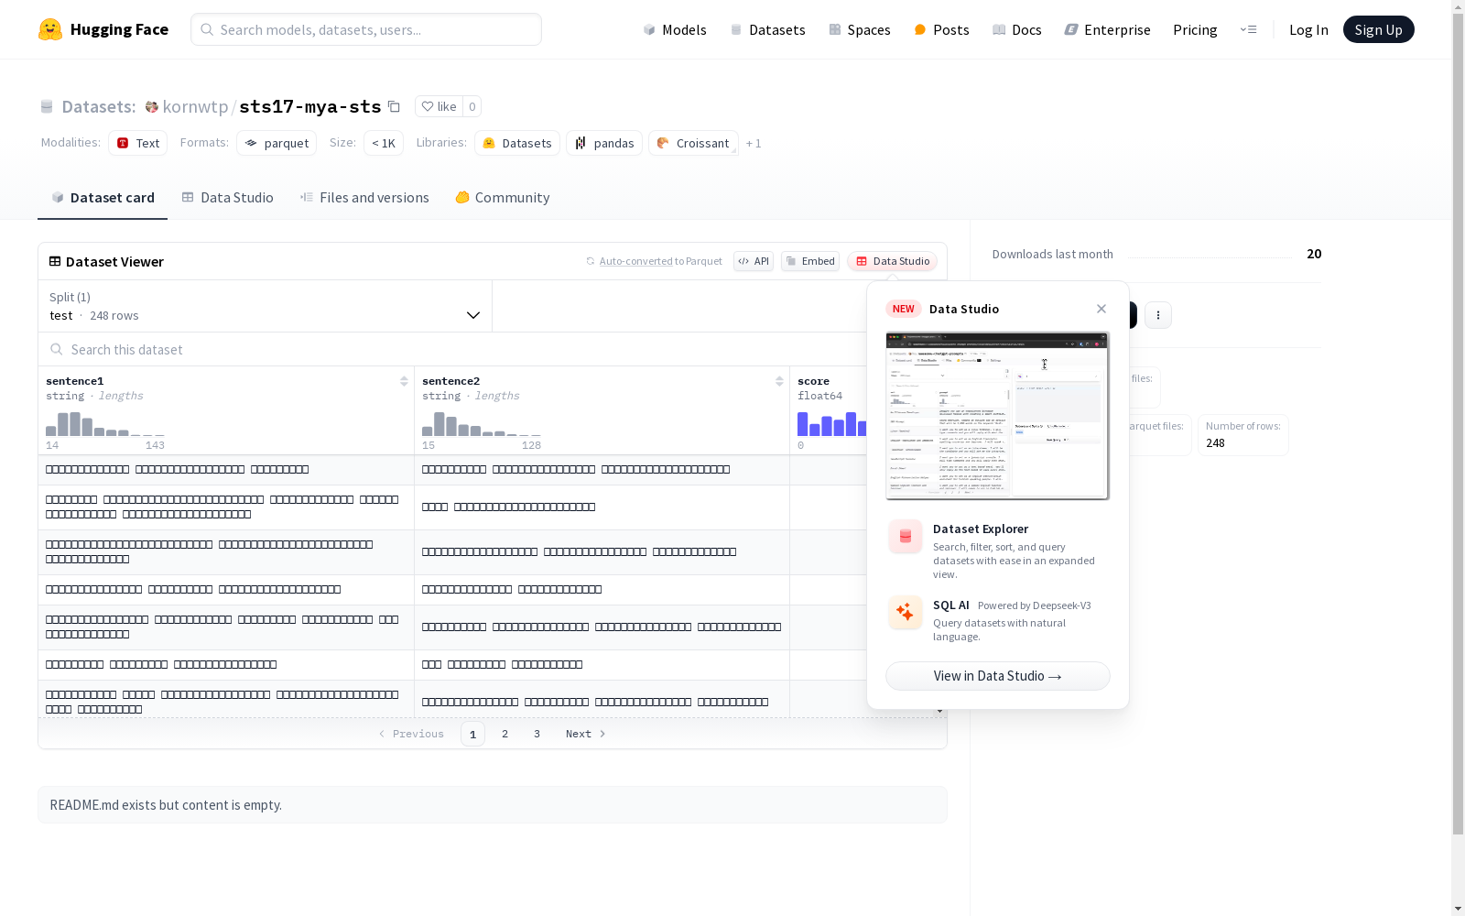This screenshot has width=1465, height=916.
Task: Go to Pricing page
Action: click(1195, 29)
